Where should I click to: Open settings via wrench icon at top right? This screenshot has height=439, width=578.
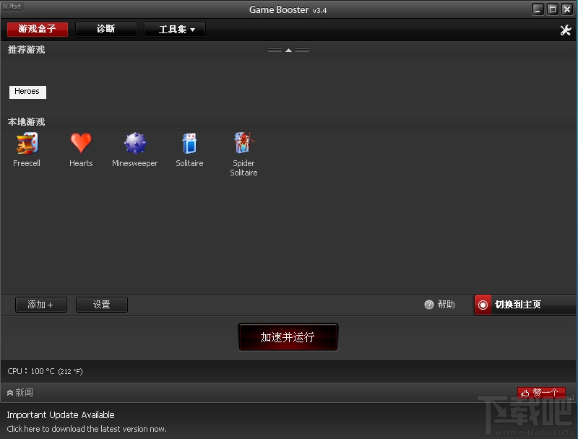click(566, 30)
